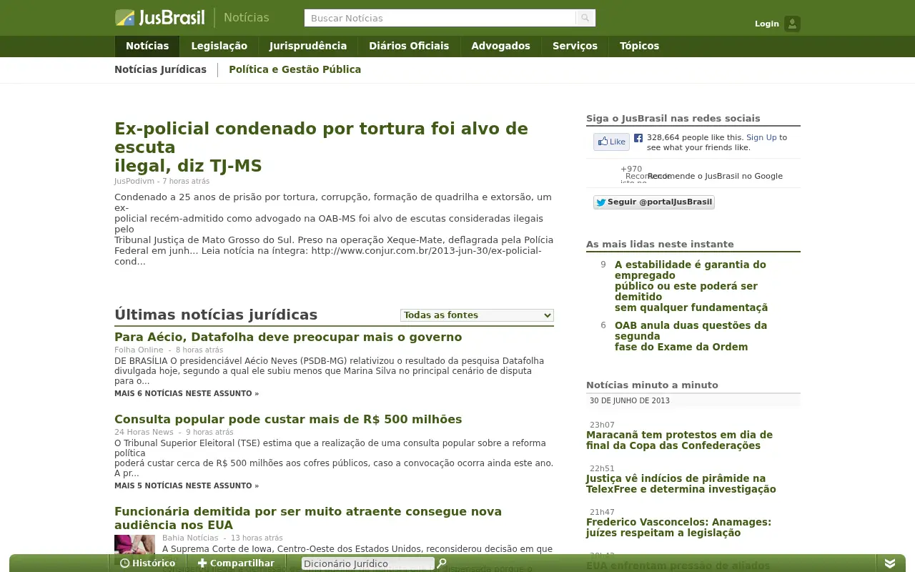Open OAB anula duas questões article
This screenshot has height=572, width=915.
pos(691,336)
